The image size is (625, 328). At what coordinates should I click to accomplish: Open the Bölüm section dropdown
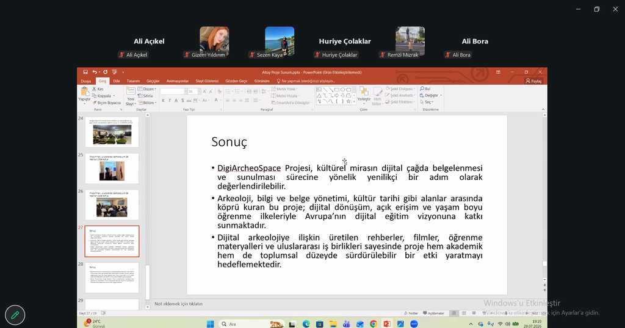tap(146, 102)
